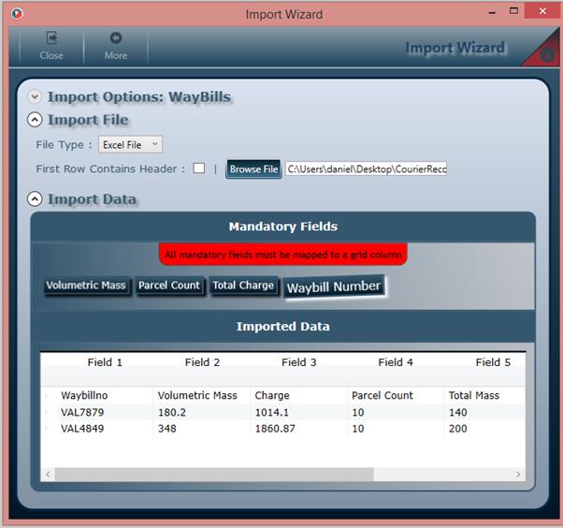Collapse the Import Data section
This screenshot has width=563, height=528.
[36, 198]
